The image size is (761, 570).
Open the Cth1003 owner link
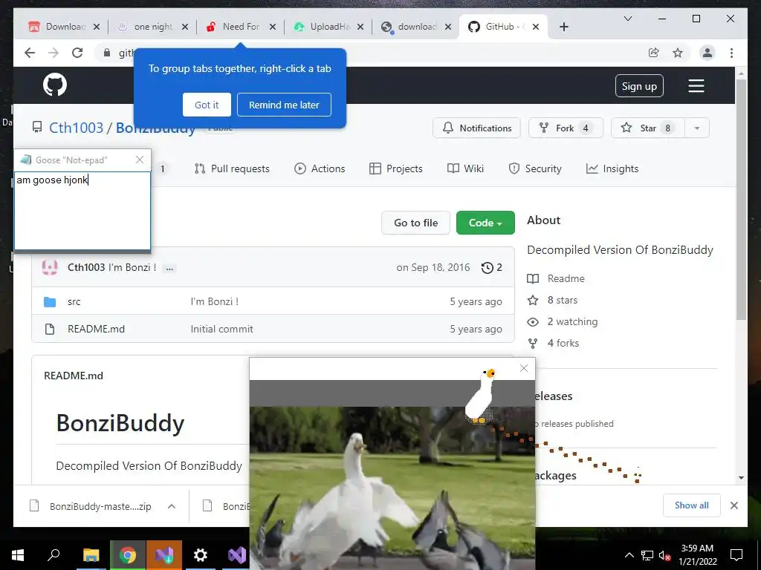(x=77, y=128)
